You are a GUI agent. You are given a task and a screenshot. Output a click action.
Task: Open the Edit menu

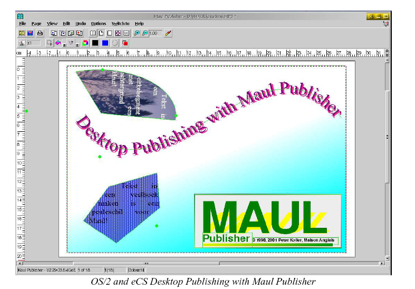[66, 24]
